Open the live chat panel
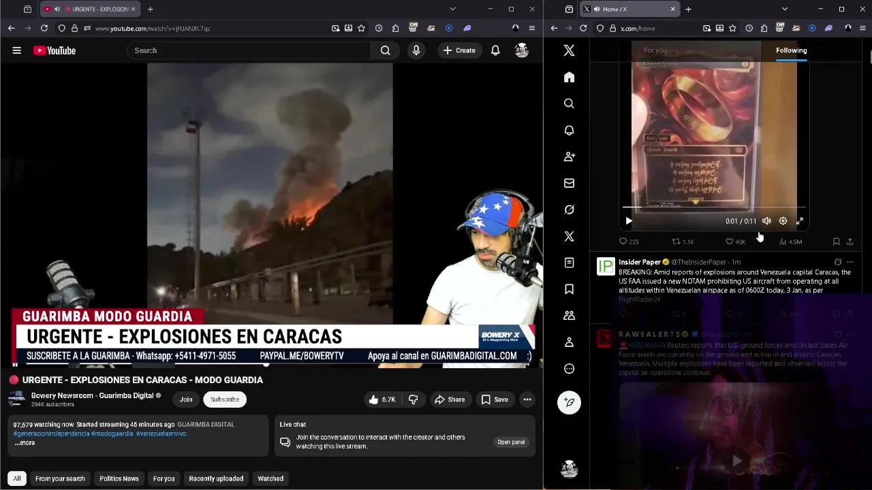This screenshot has height=490, width=872. (x=511, y=442)
